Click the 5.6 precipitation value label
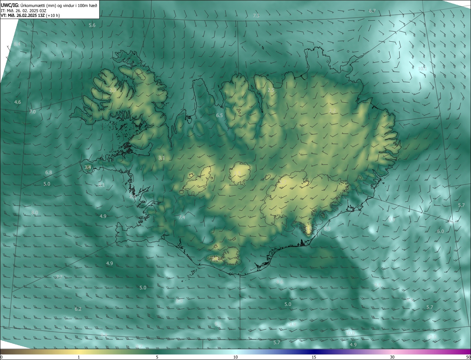 tap(92, 25)
